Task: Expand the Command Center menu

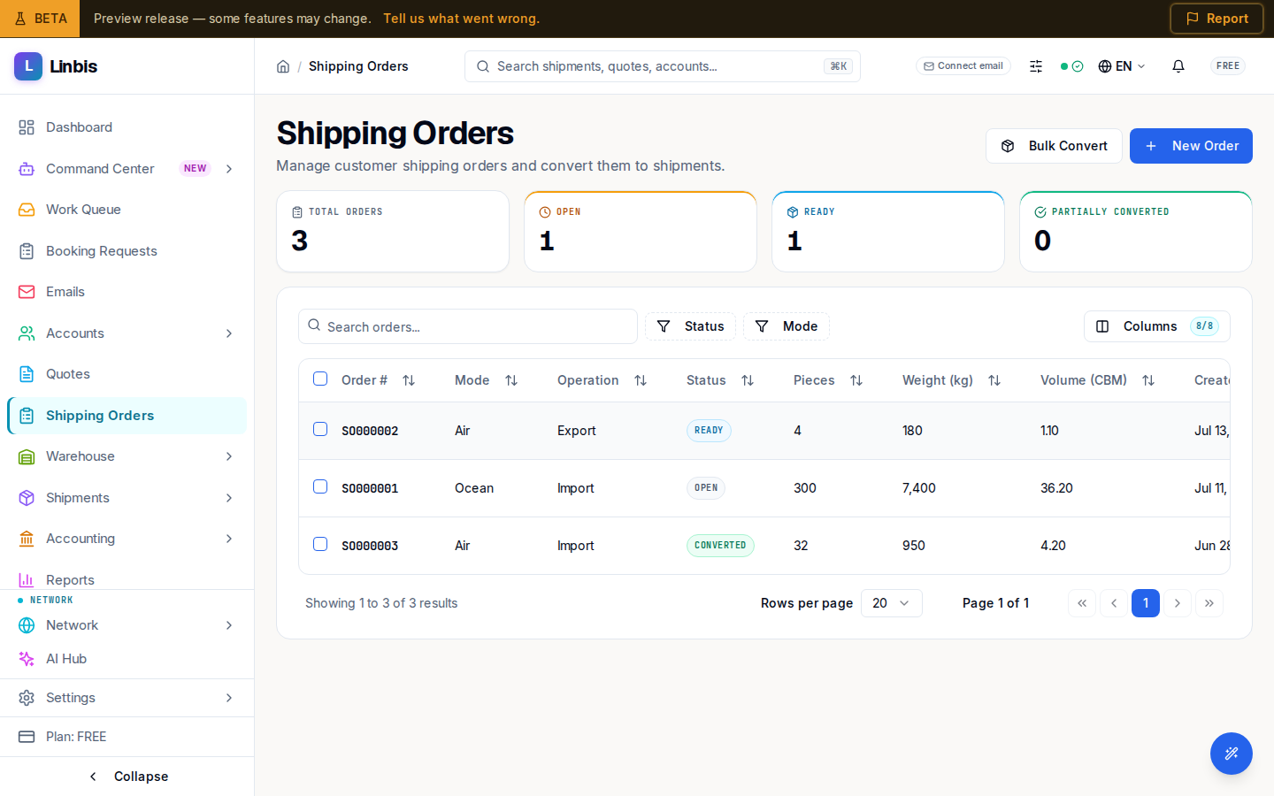Action: 229,169
